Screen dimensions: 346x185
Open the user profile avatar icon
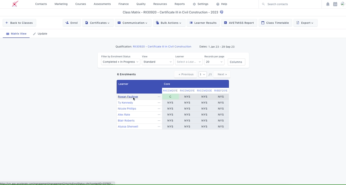(343, 4)
